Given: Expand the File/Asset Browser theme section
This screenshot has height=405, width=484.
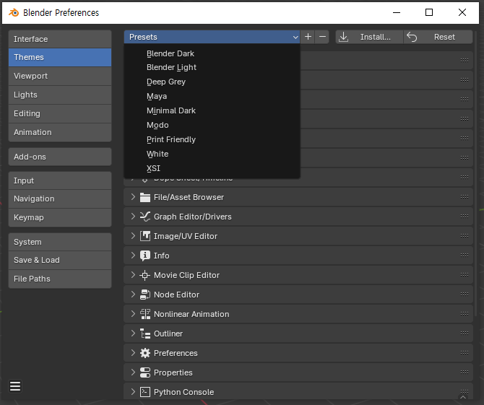Looking at the screenshot, I should (x=133, y=197).
